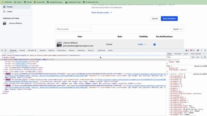
Task: Switch to the Application tab
Action: (81, 50)
